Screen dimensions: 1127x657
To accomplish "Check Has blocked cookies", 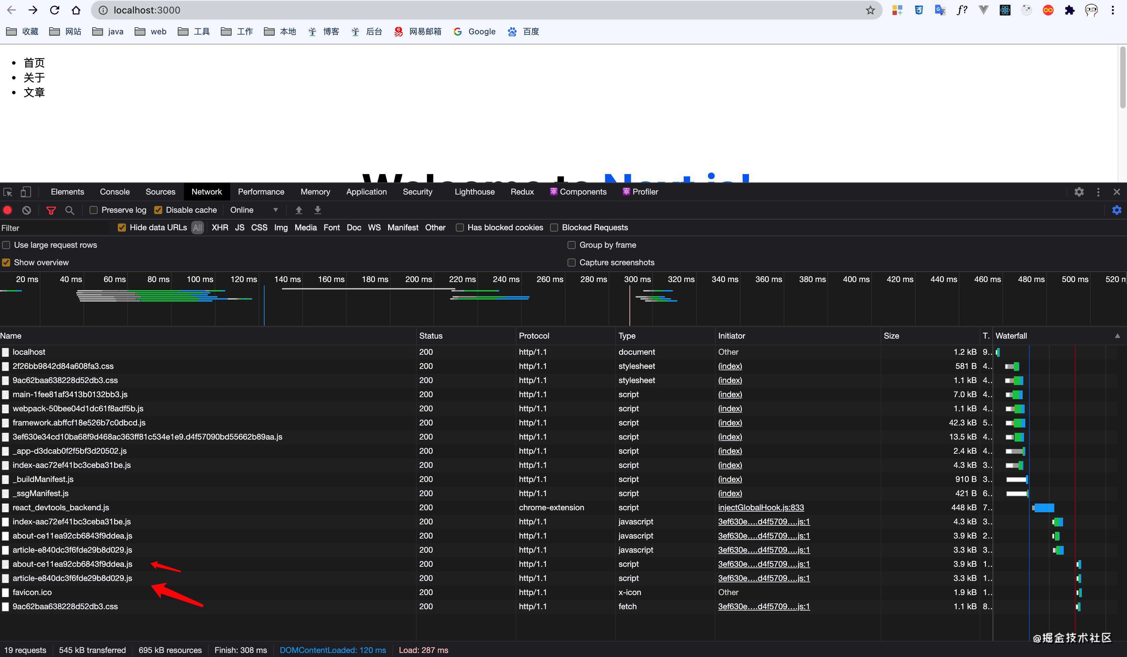I will click(x=459, y=228).
